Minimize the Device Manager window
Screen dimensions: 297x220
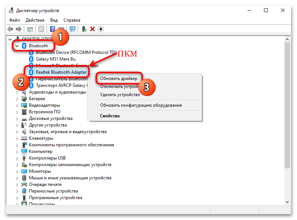click(249, 10)
